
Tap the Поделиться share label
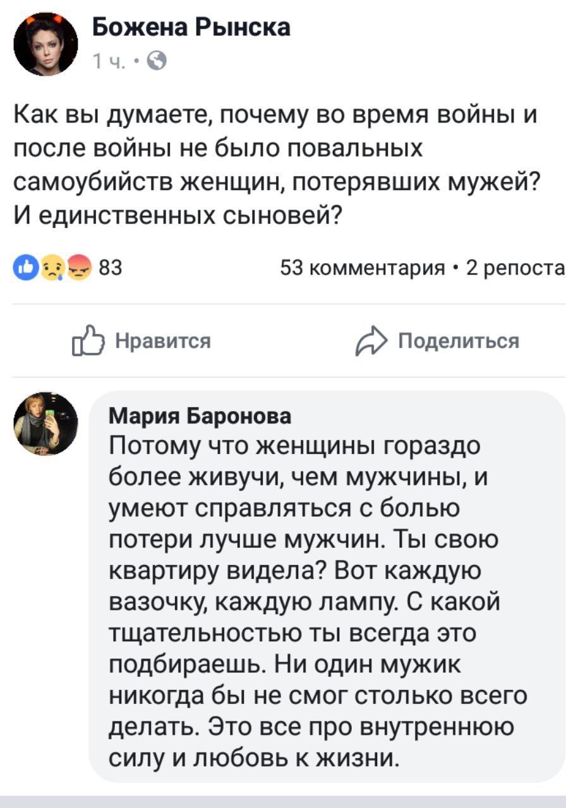pyautogui.click(x=459, y=342)
